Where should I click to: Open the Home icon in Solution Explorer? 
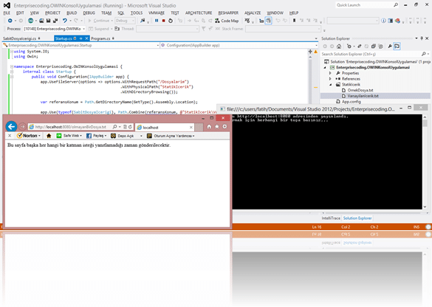point(339,46)
